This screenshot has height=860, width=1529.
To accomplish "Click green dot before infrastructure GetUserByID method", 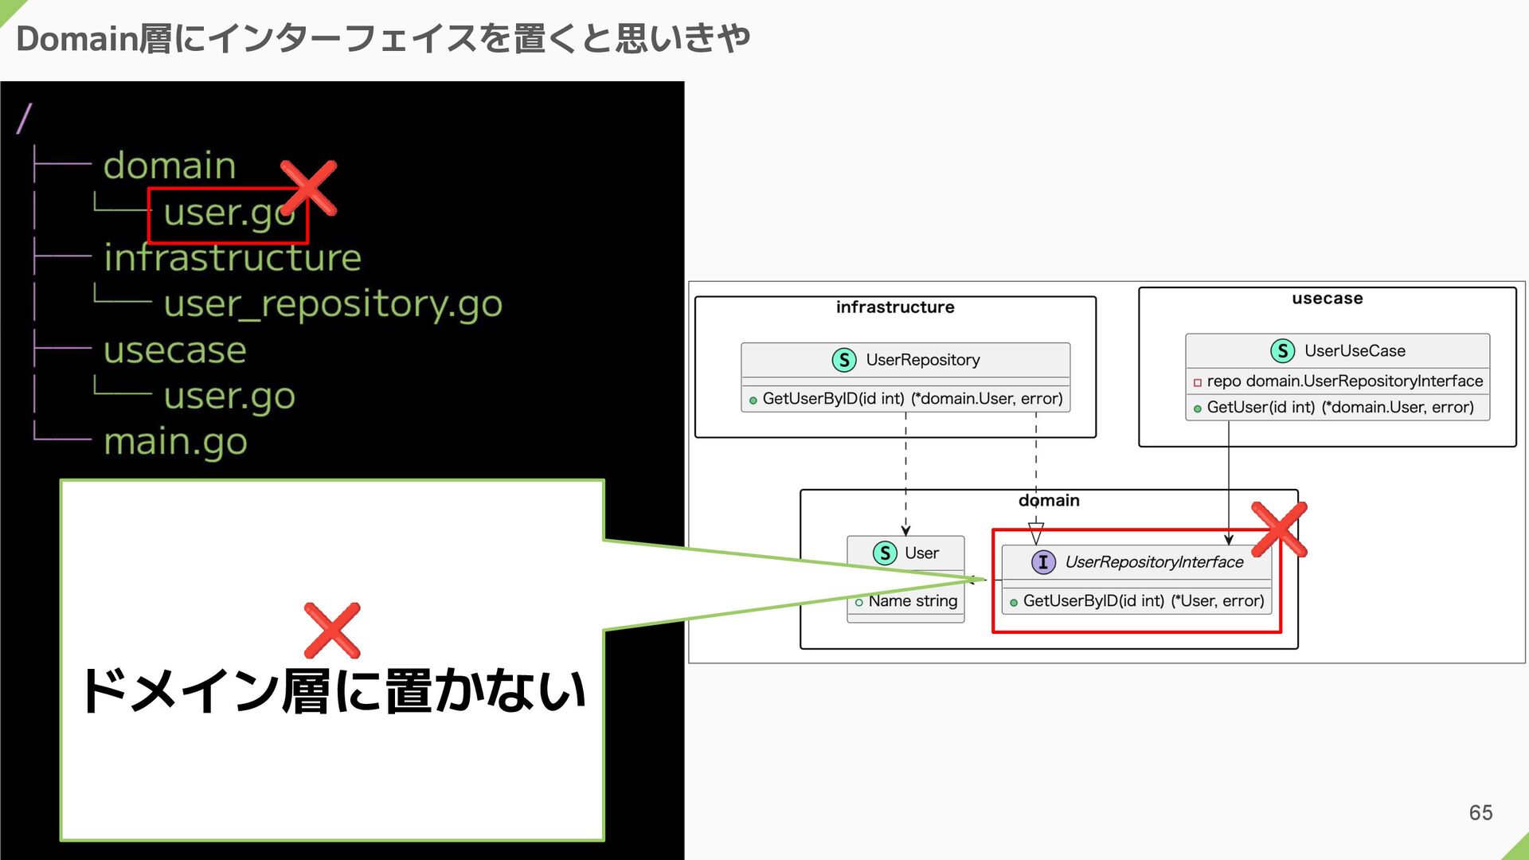I will (x=753, y=401).
